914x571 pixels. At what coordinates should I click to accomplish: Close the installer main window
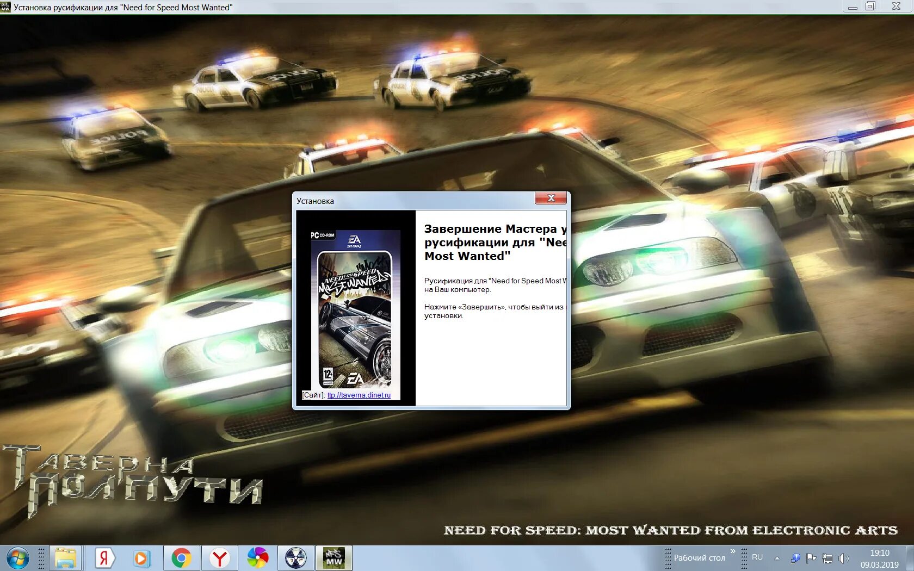coord(896,7)
